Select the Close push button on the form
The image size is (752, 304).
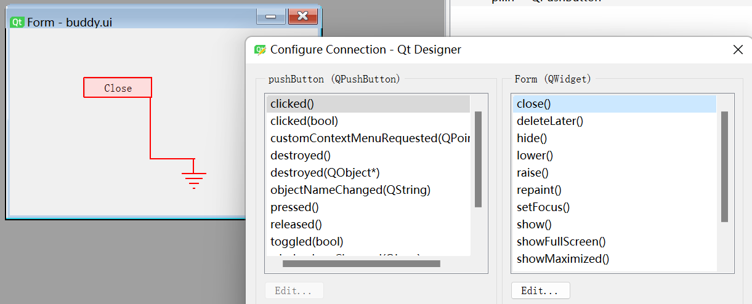tap(118, 88)
